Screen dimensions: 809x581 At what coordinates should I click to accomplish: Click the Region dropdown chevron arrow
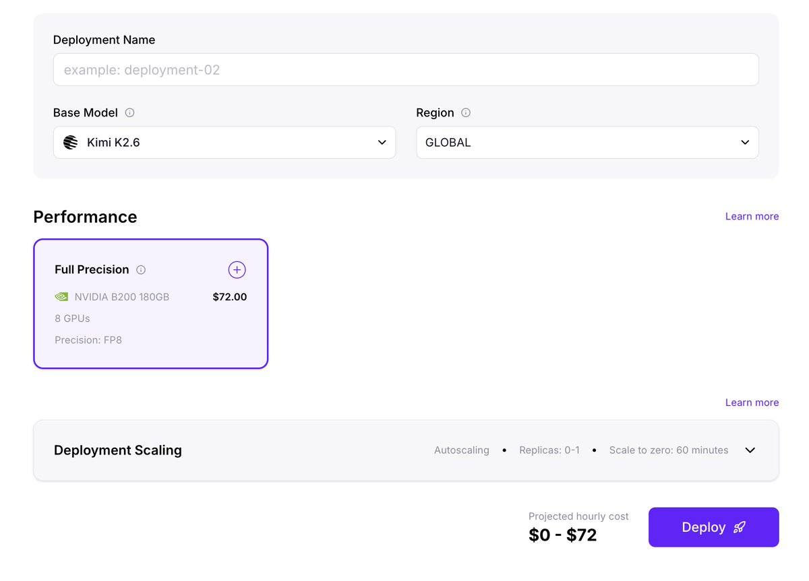point(745,143)
